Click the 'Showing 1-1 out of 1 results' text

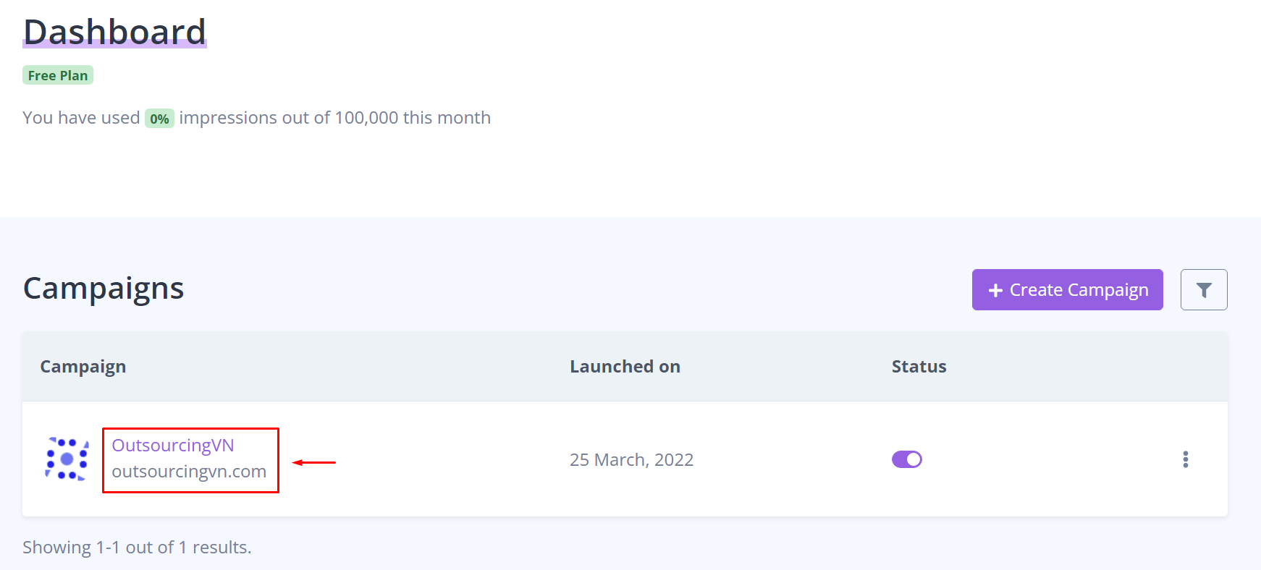tap(137, 548)
